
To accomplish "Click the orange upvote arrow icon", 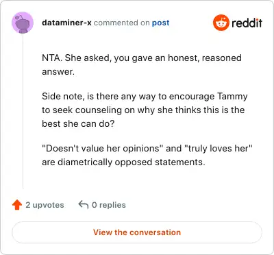I will click(x=17, y=205).
